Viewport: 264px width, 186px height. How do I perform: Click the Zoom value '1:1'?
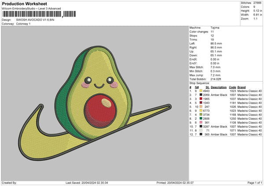255,18
